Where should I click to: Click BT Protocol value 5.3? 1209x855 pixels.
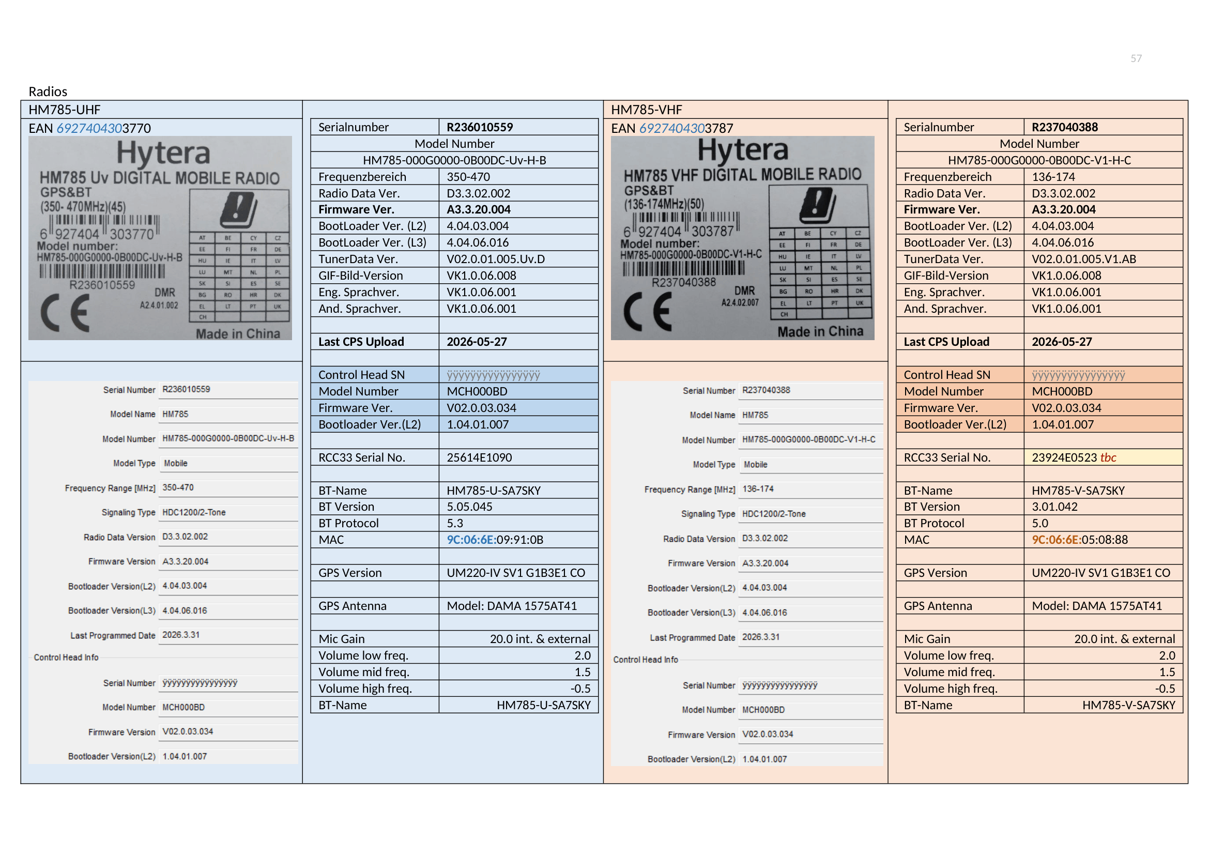[454, 523]
